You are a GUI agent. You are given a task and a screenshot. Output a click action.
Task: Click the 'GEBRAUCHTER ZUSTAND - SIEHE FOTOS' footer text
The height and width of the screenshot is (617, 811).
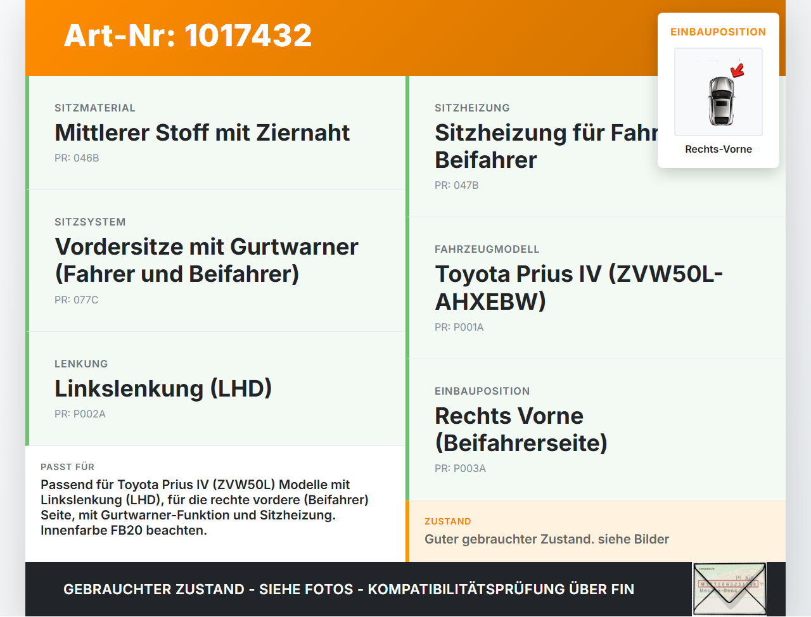pyautogui.click(x=348, y=589)
